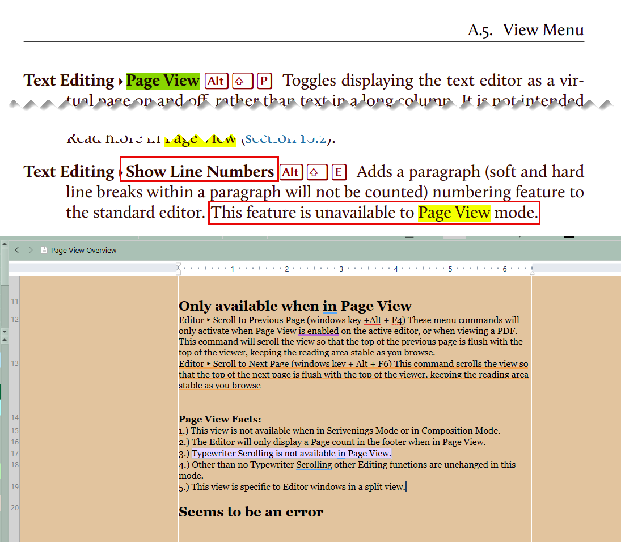Click the Alt key icon beside Show Line Numbers
This screenshot has width=621, height=542.
click(x=291, y=172)
